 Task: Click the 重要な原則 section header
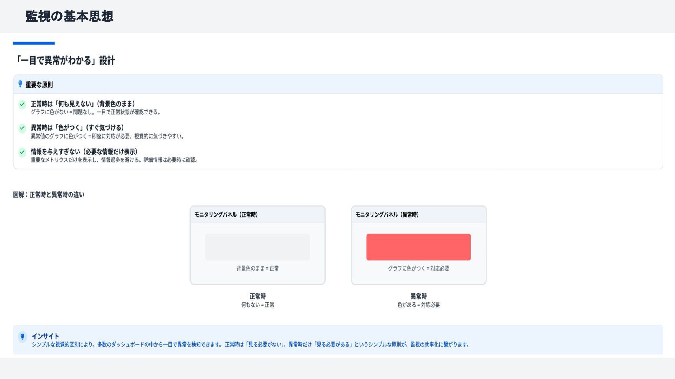pos(39,85)
